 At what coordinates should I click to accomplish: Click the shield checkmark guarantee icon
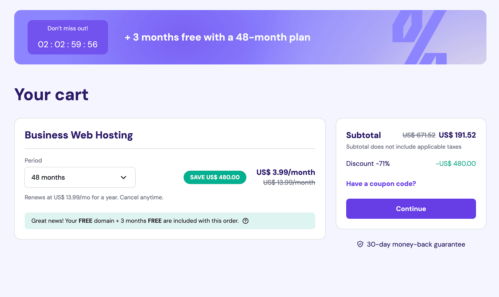pos(360,244)
